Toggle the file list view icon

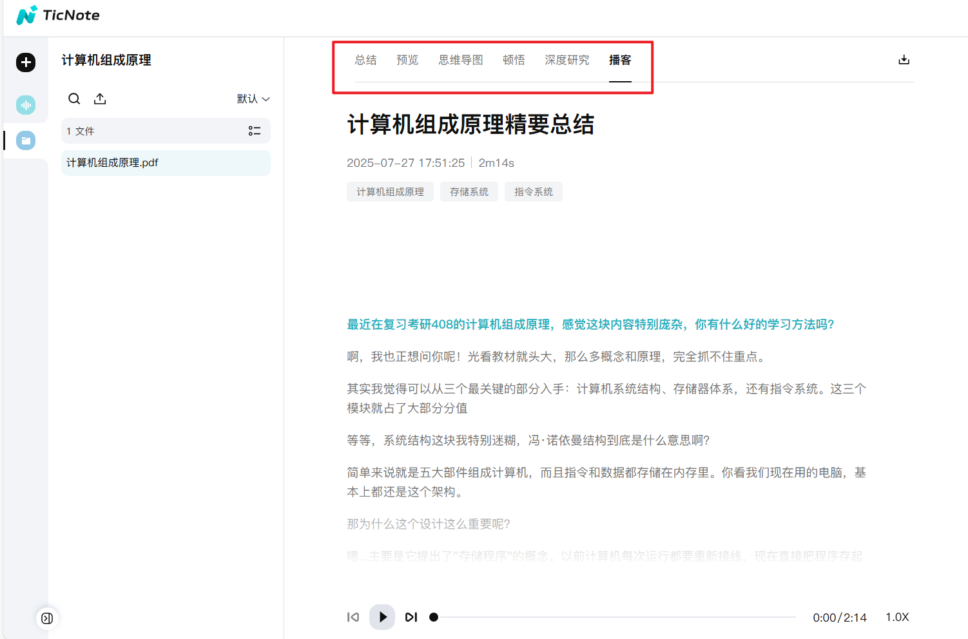[x=255, y=131]
